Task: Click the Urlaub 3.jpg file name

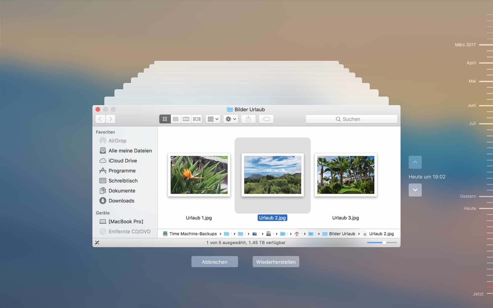Action: (x=346, y=218)
